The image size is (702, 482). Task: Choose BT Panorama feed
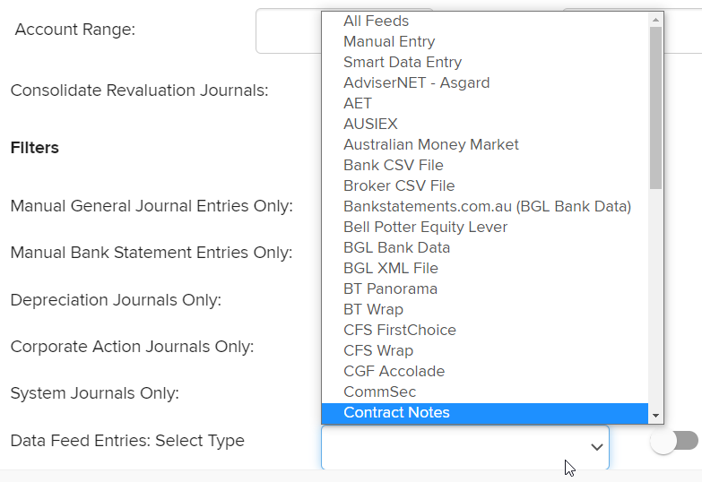390,288
